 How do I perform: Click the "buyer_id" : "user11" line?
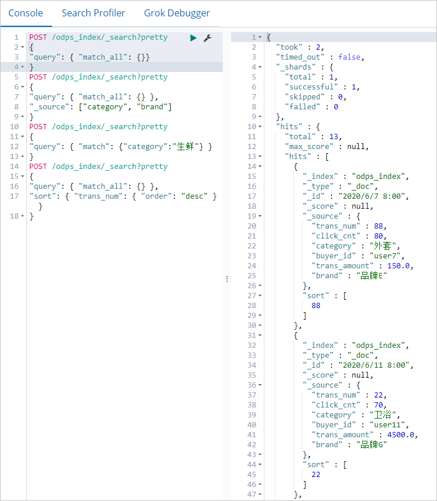point(360,425)
